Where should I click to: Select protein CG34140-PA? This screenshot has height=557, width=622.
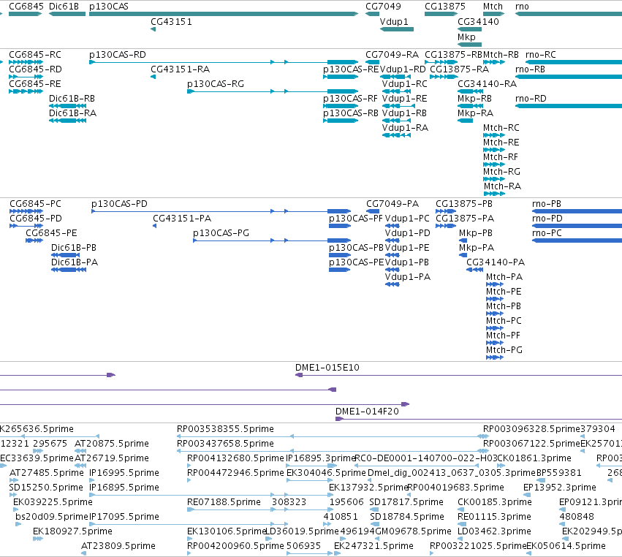[496, 262]
